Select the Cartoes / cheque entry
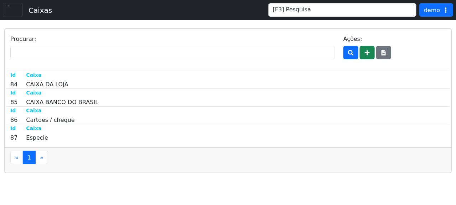 tap(50, 120)
